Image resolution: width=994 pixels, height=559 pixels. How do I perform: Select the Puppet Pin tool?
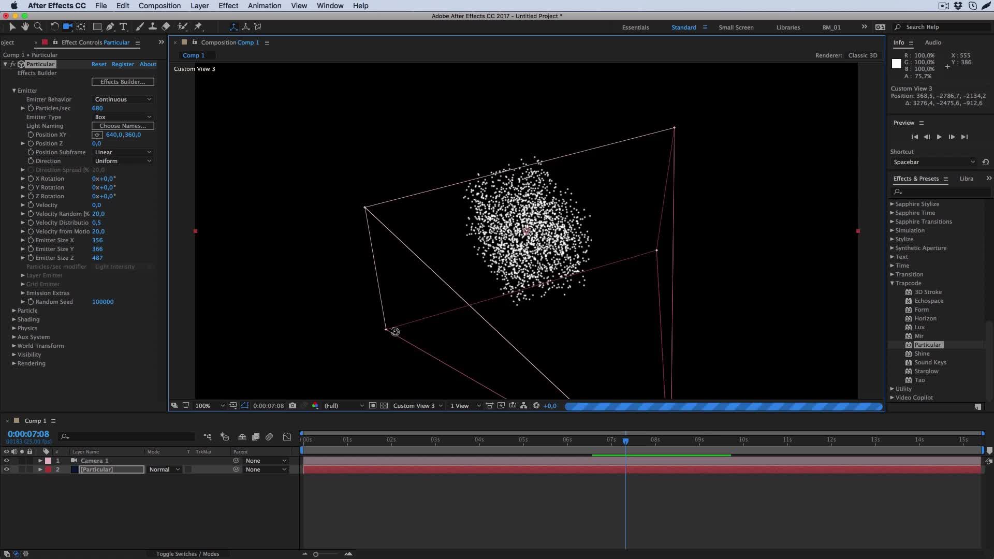tap(198, 27)
